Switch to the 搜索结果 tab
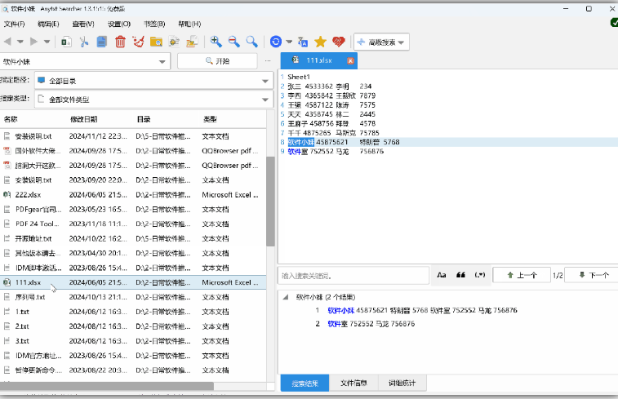 [x=305, y=383]
